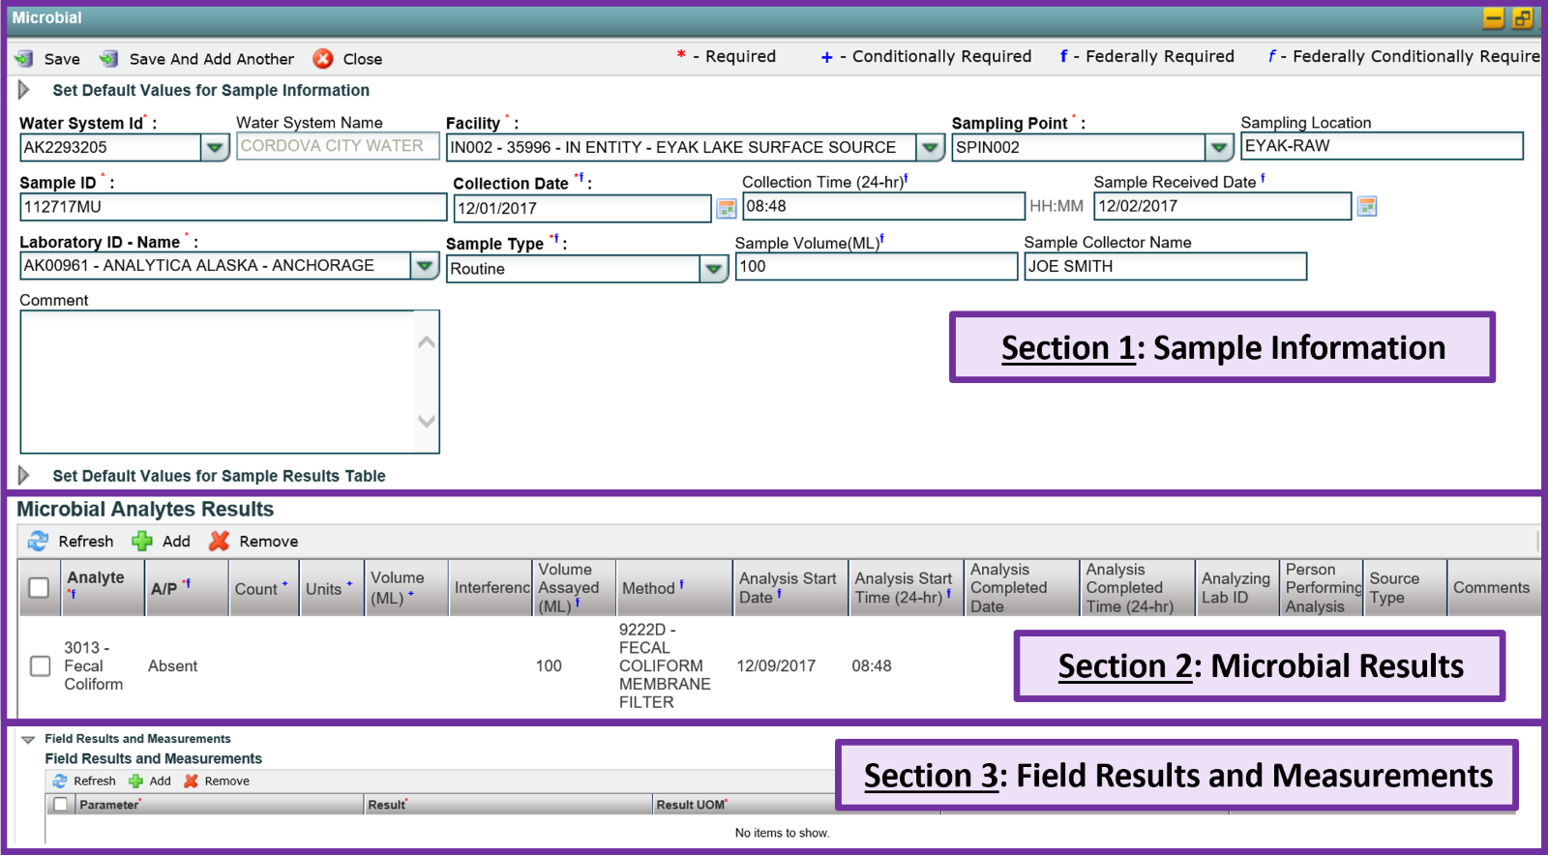Check the 3013 Fecal Coliform row checkbox
Screen dimensions: 1548x855
[x=40, y=665]
